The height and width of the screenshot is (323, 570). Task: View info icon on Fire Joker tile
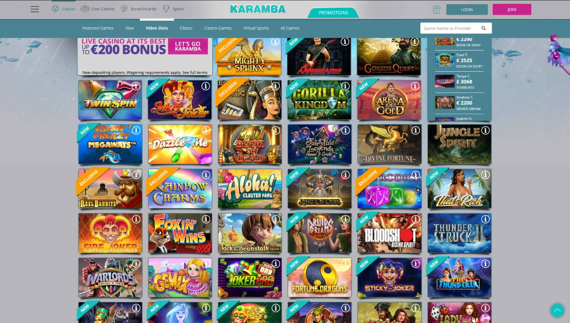(x=136, y=219)
